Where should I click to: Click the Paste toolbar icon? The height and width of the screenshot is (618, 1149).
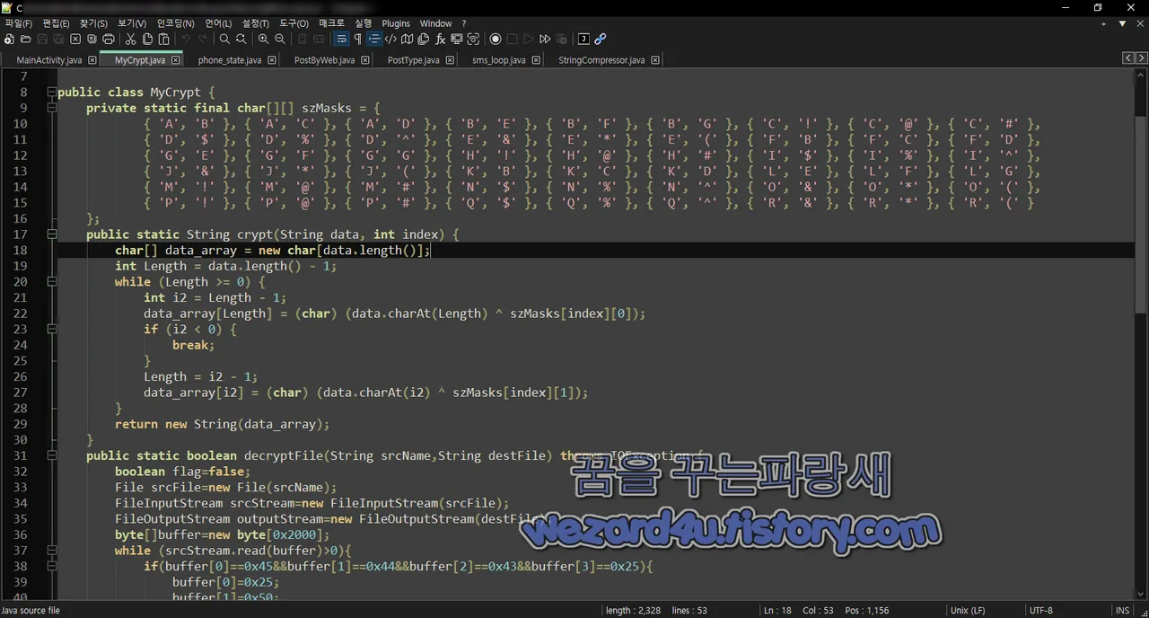(x=162, y=39)
